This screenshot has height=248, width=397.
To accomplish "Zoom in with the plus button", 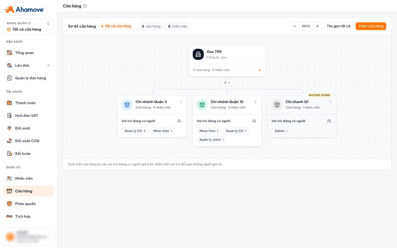I will tap(317, 26).
